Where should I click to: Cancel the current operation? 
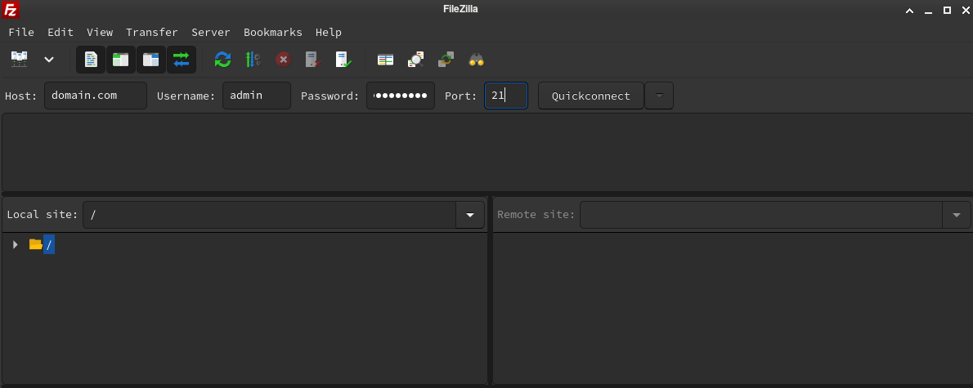click(x=283, y=60)
